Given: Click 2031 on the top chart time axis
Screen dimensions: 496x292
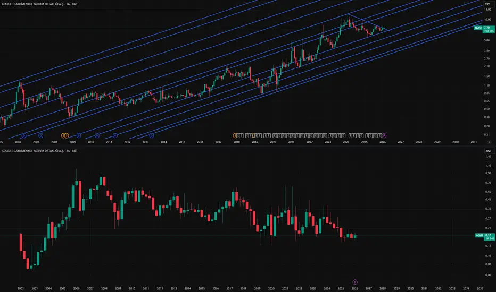Looking at the screenshot, I should point(474,142).
